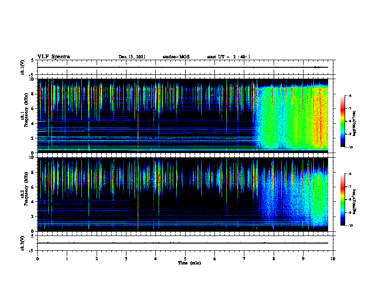Viewport: 375px width, 290px height.
Task: Click the "ch.1(V)" waveform axis label
Action: (23, 67)
